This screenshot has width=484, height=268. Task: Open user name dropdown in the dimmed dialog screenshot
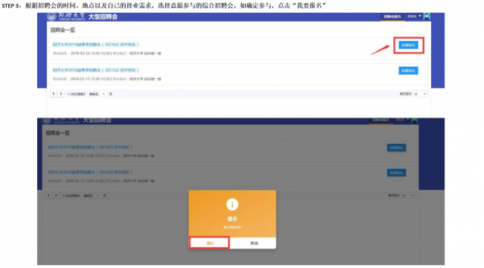point(402,120)
